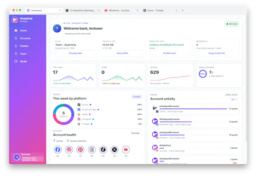
Task: Open whalepodbrowser Pinterest row with 10 posts
Action: tap(195, 135)
